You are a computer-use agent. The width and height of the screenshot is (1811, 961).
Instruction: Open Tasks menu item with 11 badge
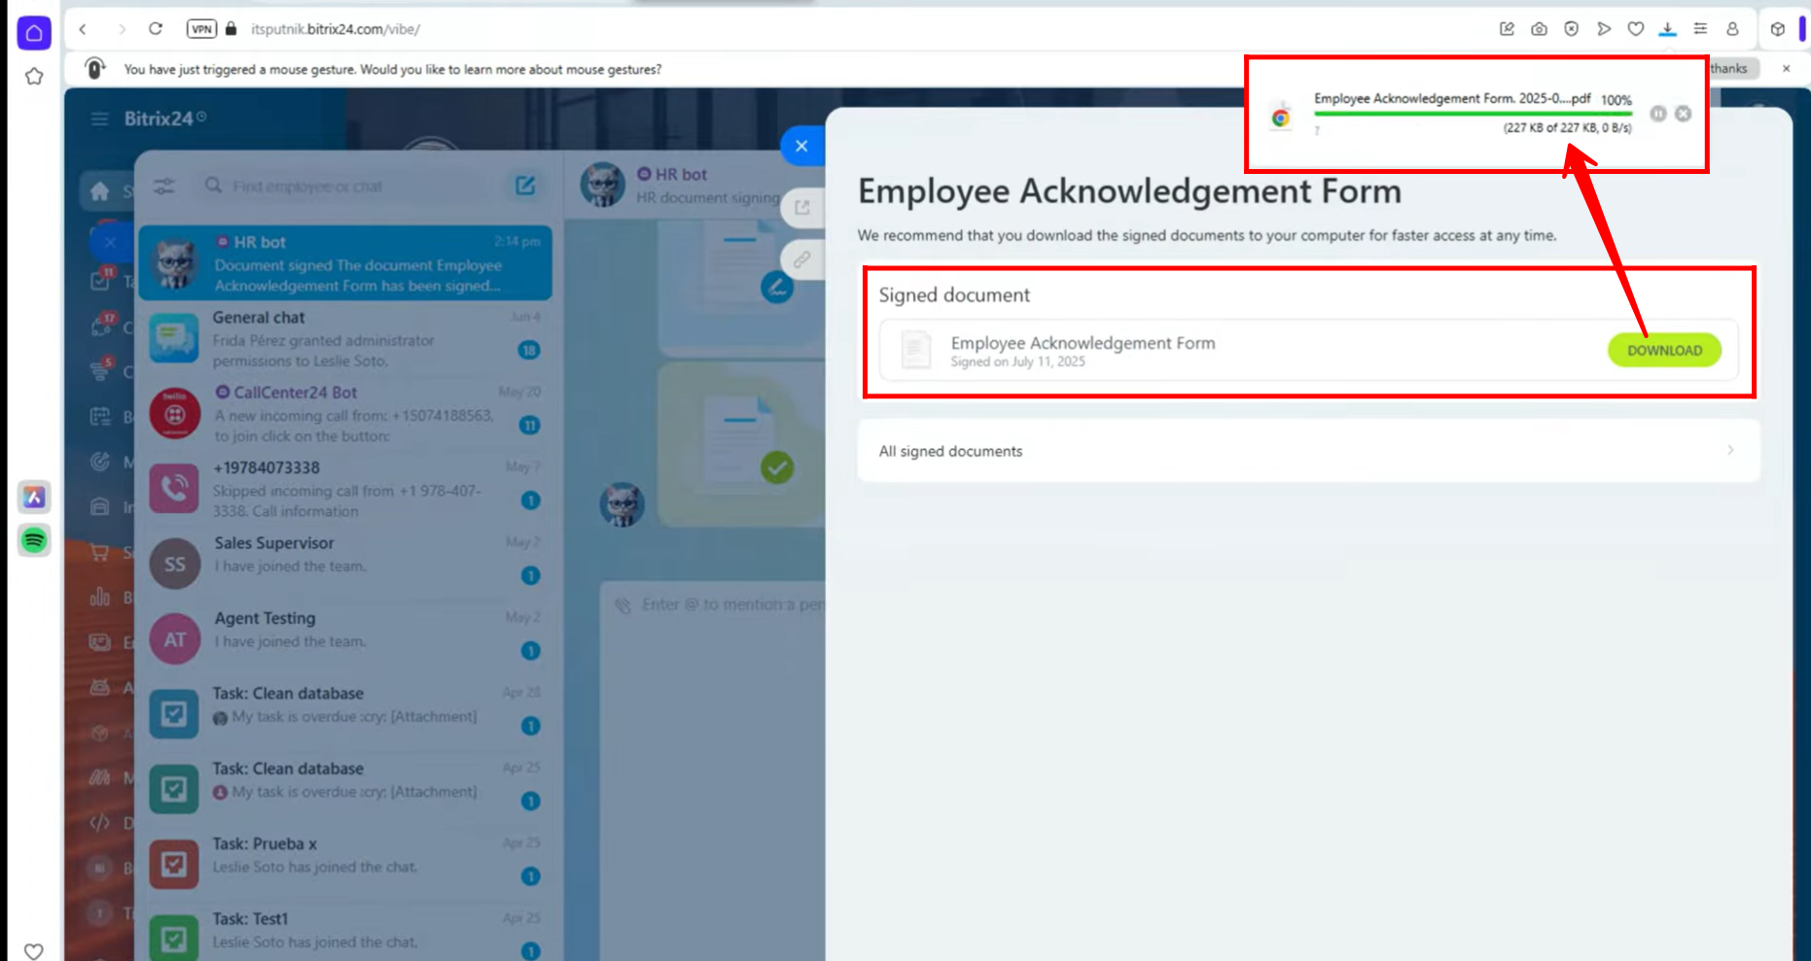[101, 280]
